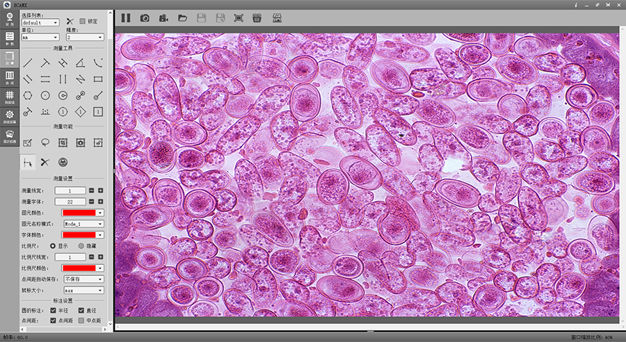This screenshot has height=342, width=626.
Task: Start video recording with camcorder icon
Action: click(x=163, y=18)
